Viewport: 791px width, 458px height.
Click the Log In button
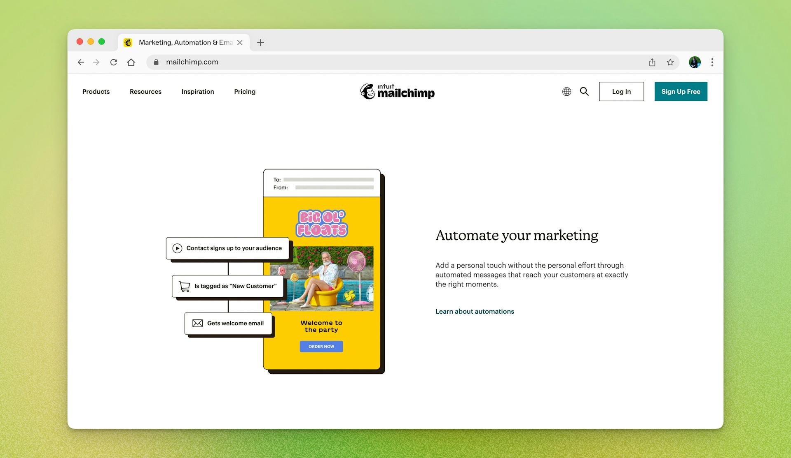(621, 91)
